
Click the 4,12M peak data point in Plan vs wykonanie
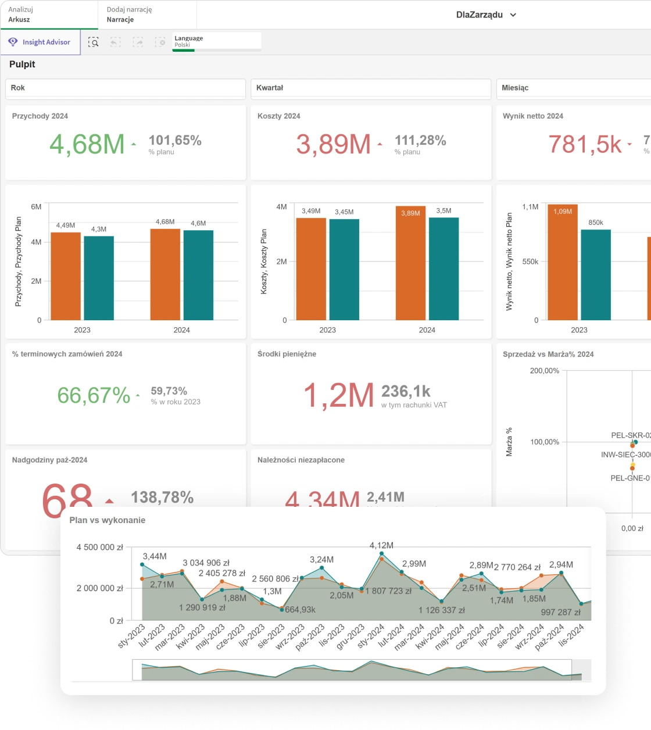(x=382, y=554)
